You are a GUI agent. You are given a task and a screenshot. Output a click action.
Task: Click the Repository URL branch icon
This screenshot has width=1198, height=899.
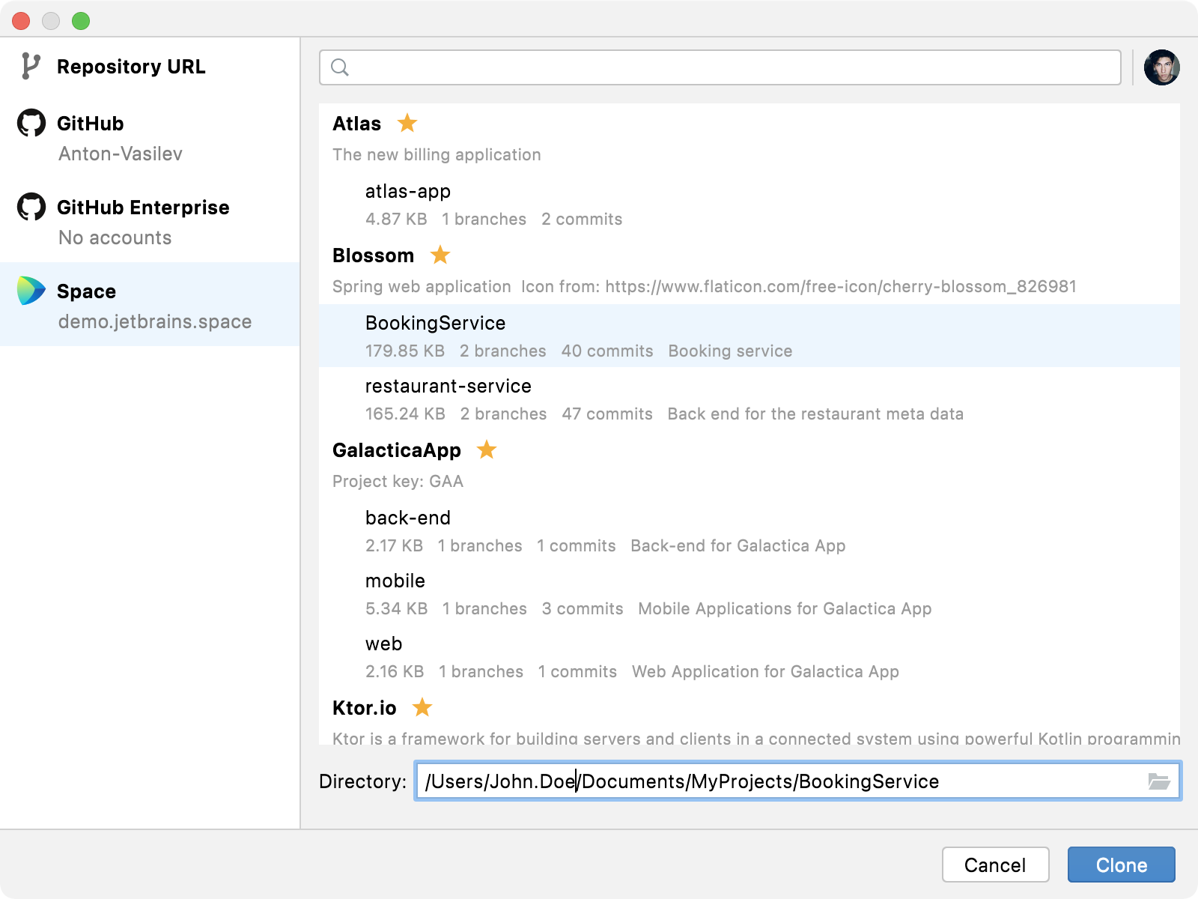point(30,67)
